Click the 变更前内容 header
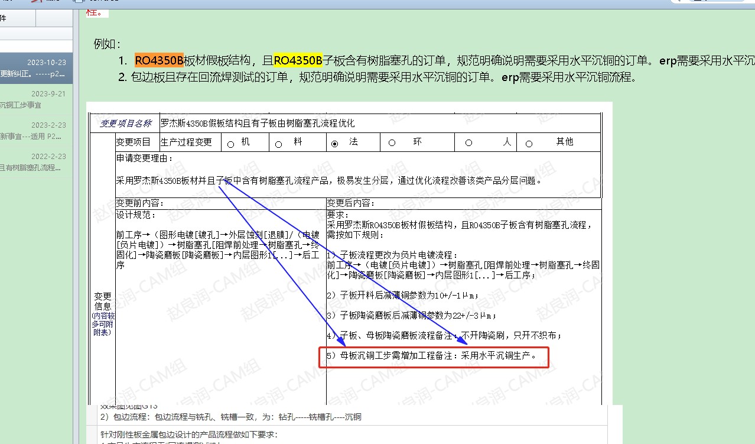 pos(140,203)
